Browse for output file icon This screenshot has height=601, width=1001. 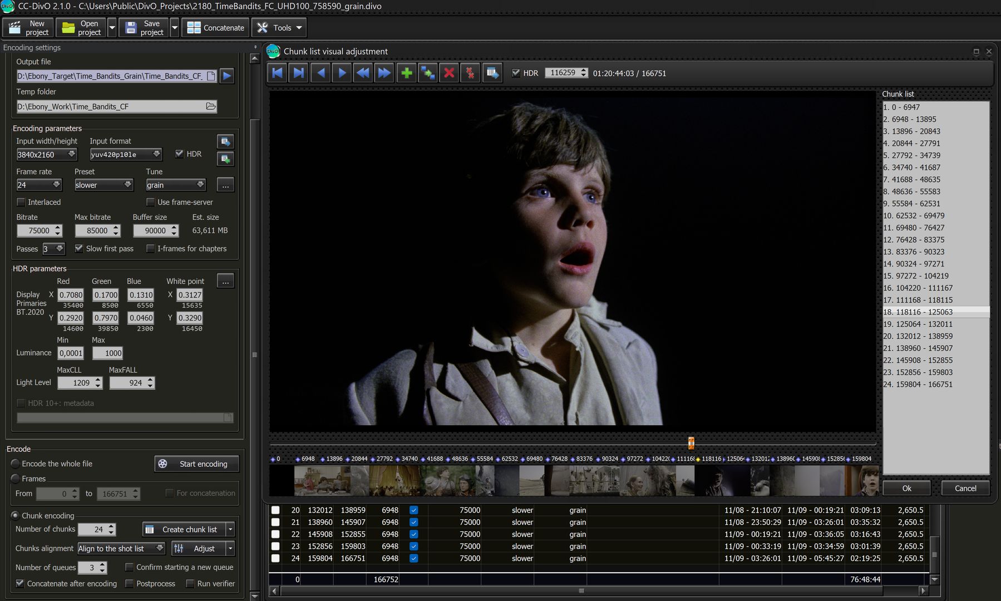click(211, 76)
